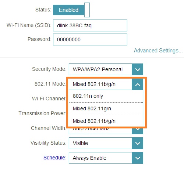Click the Wi-Fi Name SSID field
Image resolution: width=184 pixels, height=169 pixels.
tap(90, 25)
